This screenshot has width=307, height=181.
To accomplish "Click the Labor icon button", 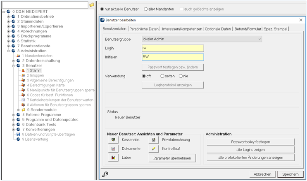I will [113, 158].
